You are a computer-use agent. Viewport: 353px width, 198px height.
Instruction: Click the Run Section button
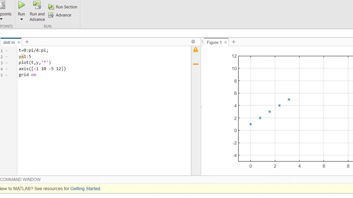63,7
